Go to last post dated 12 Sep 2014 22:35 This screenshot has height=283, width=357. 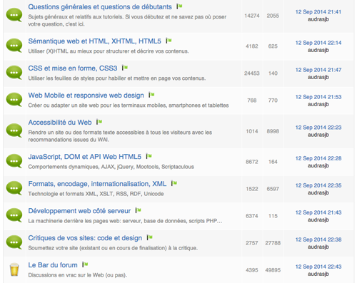(318, 185)
